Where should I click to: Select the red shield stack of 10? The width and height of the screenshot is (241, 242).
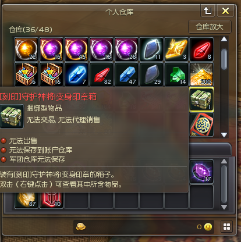tap(51, 200)
